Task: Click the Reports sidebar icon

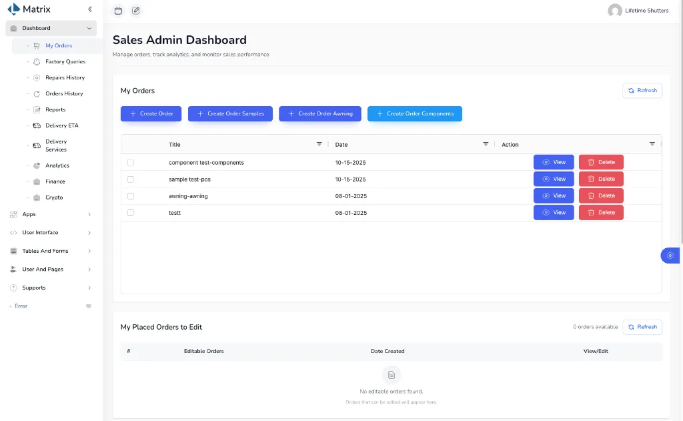Action: click(x=37, y=110)
